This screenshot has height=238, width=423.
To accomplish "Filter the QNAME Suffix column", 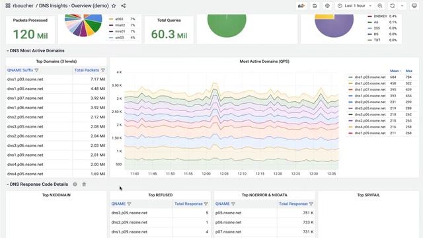I will 37,70.
